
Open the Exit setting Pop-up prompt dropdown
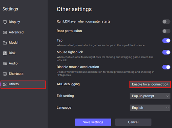[150, 96]
